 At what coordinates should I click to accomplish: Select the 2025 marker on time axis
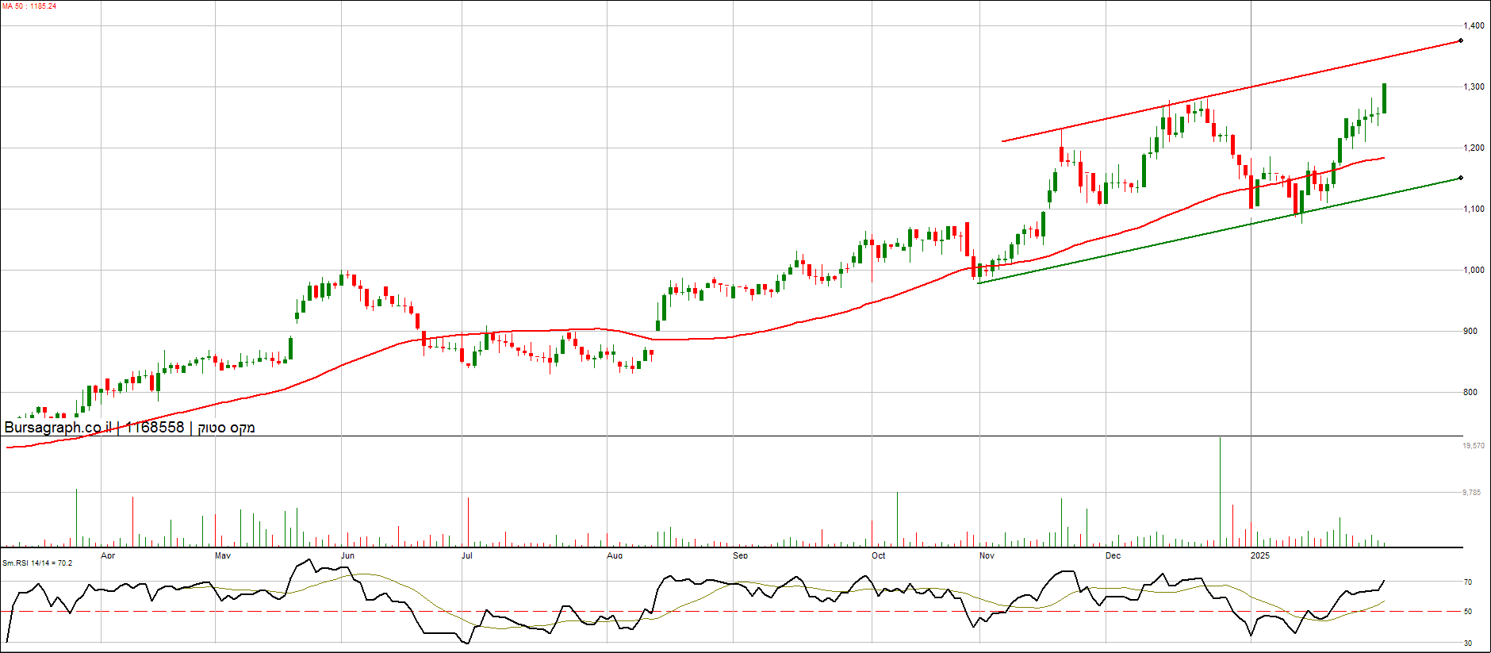tap(1259, 555)
